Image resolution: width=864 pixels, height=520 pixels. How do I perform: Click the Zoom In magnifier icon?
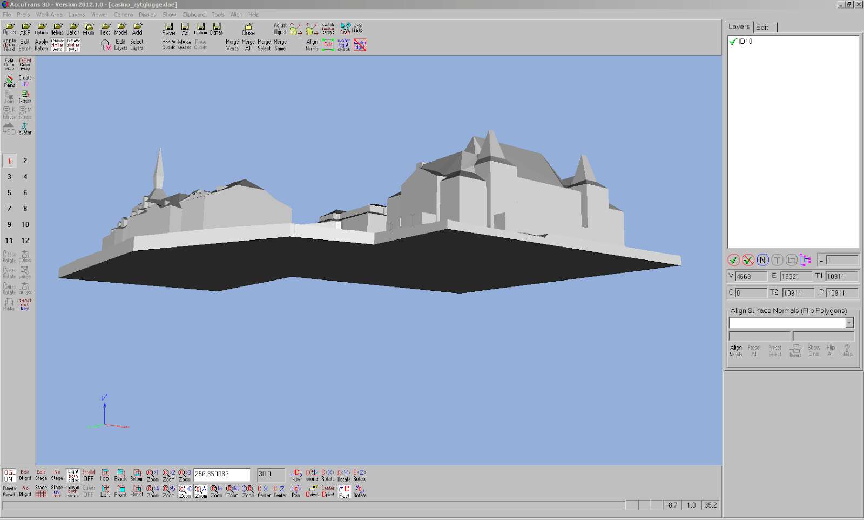pyautogui.click(x=217, y=491)
